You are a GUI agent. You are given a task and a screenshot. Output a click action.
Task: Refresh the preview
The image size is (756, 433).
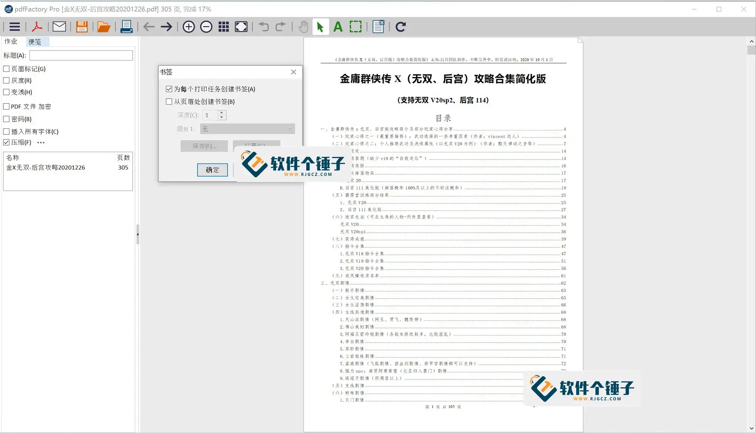pos(401,27)
